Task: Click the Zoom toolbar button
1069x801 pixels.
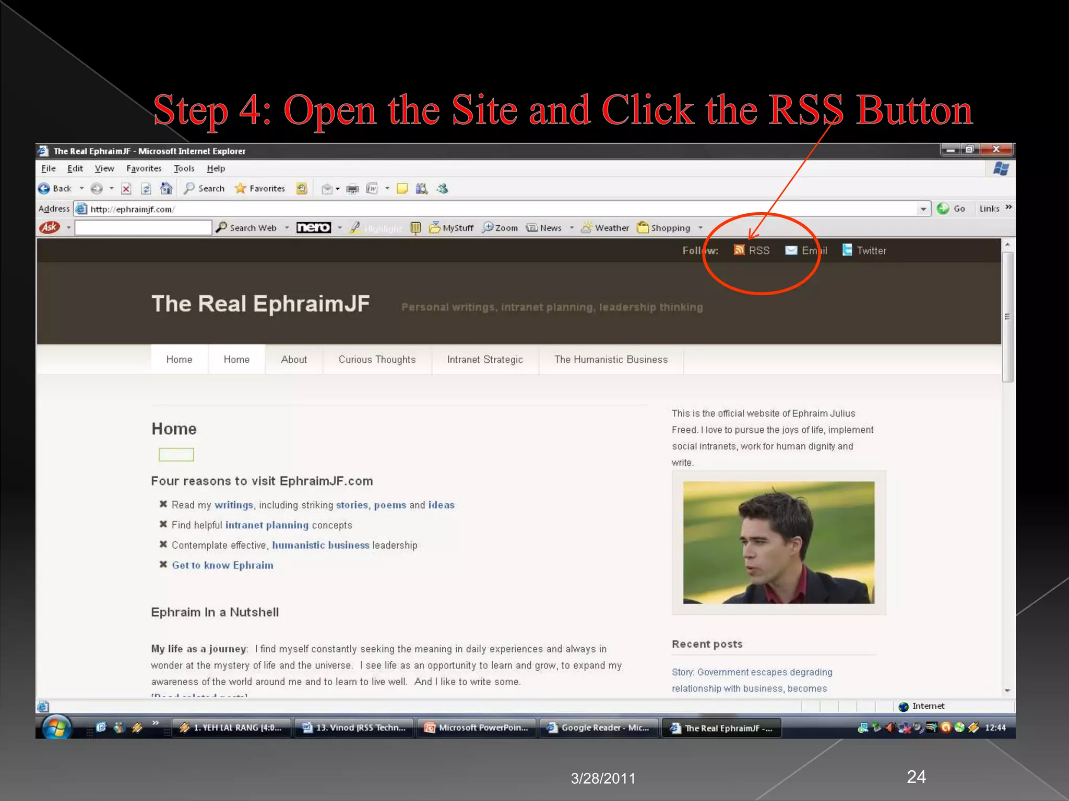Action: [x=500, y=228]
